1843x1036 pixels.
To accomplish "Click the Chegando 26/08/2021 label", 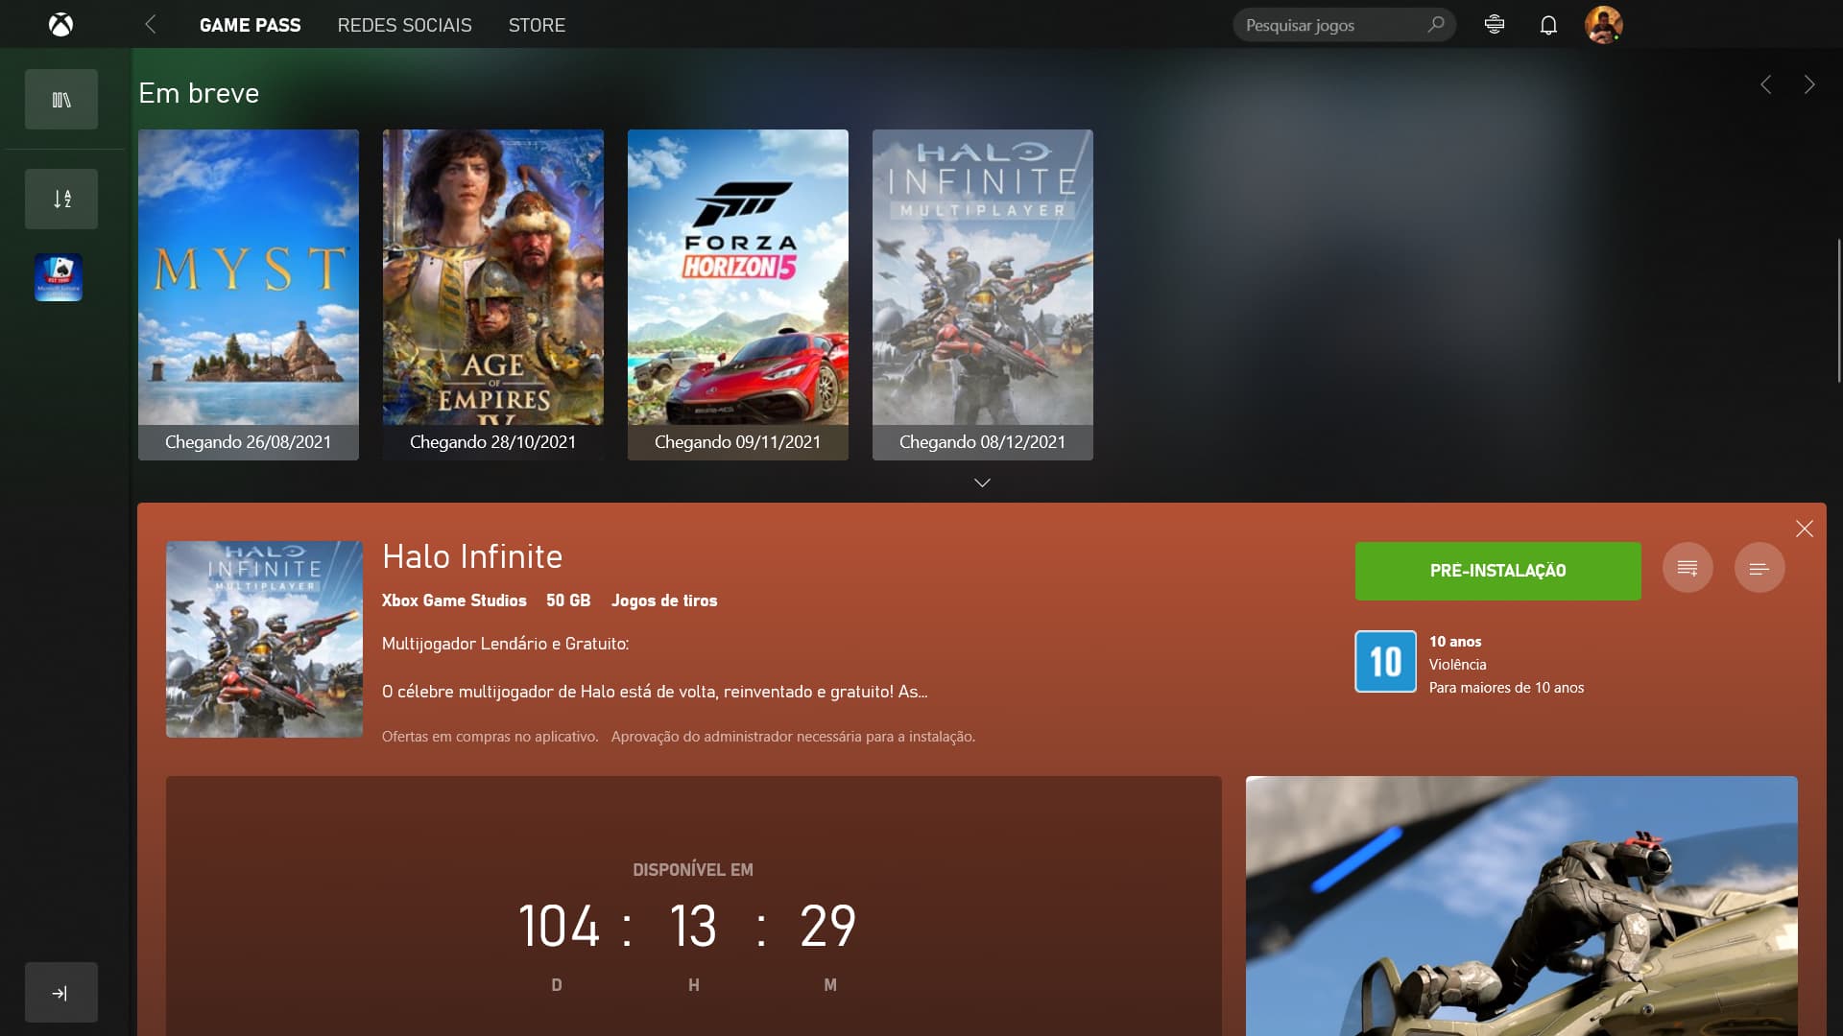I will [x=248, y=442].
